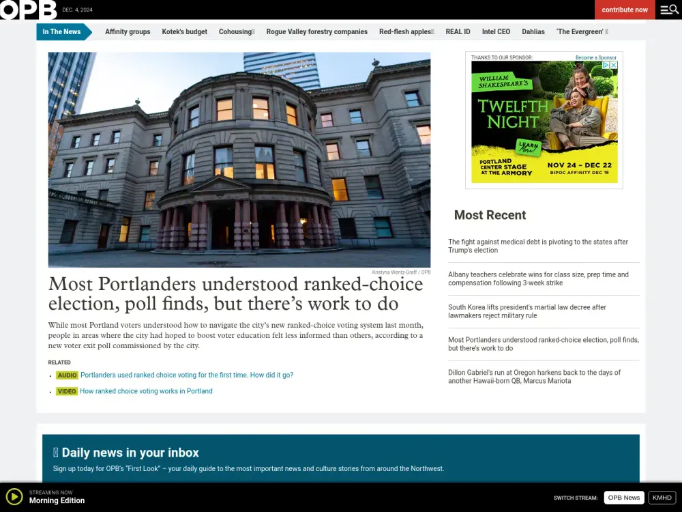This screenshot has height=512, width=682.
Task: Click the AUDIO badge in related stories
Action: click(67, 375)
